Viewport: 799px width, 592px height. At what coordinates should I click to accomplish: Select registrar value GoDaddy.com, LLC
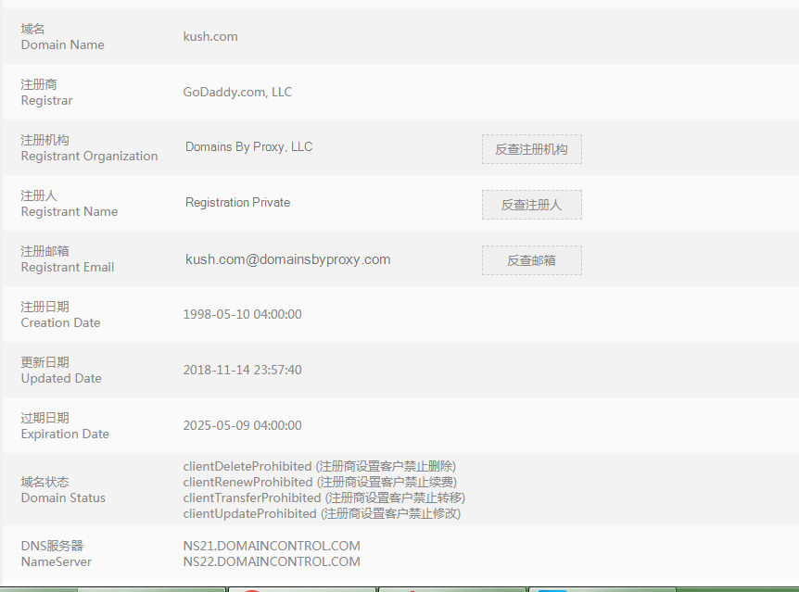pos(237,93)
